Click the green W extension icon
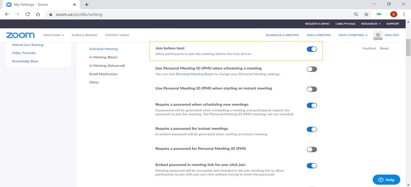Screen dimensions: 411x187 pyautogui.click(x=379, y=14)
